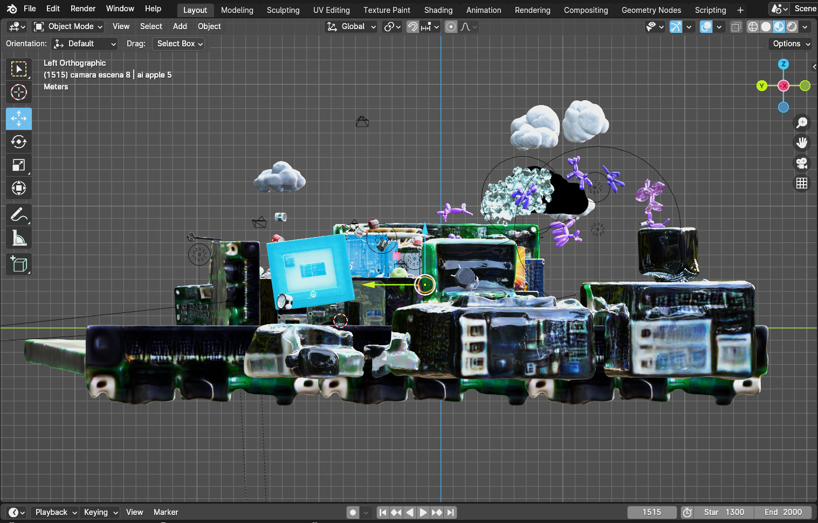Pick the Measure tool

pos(19,238)
